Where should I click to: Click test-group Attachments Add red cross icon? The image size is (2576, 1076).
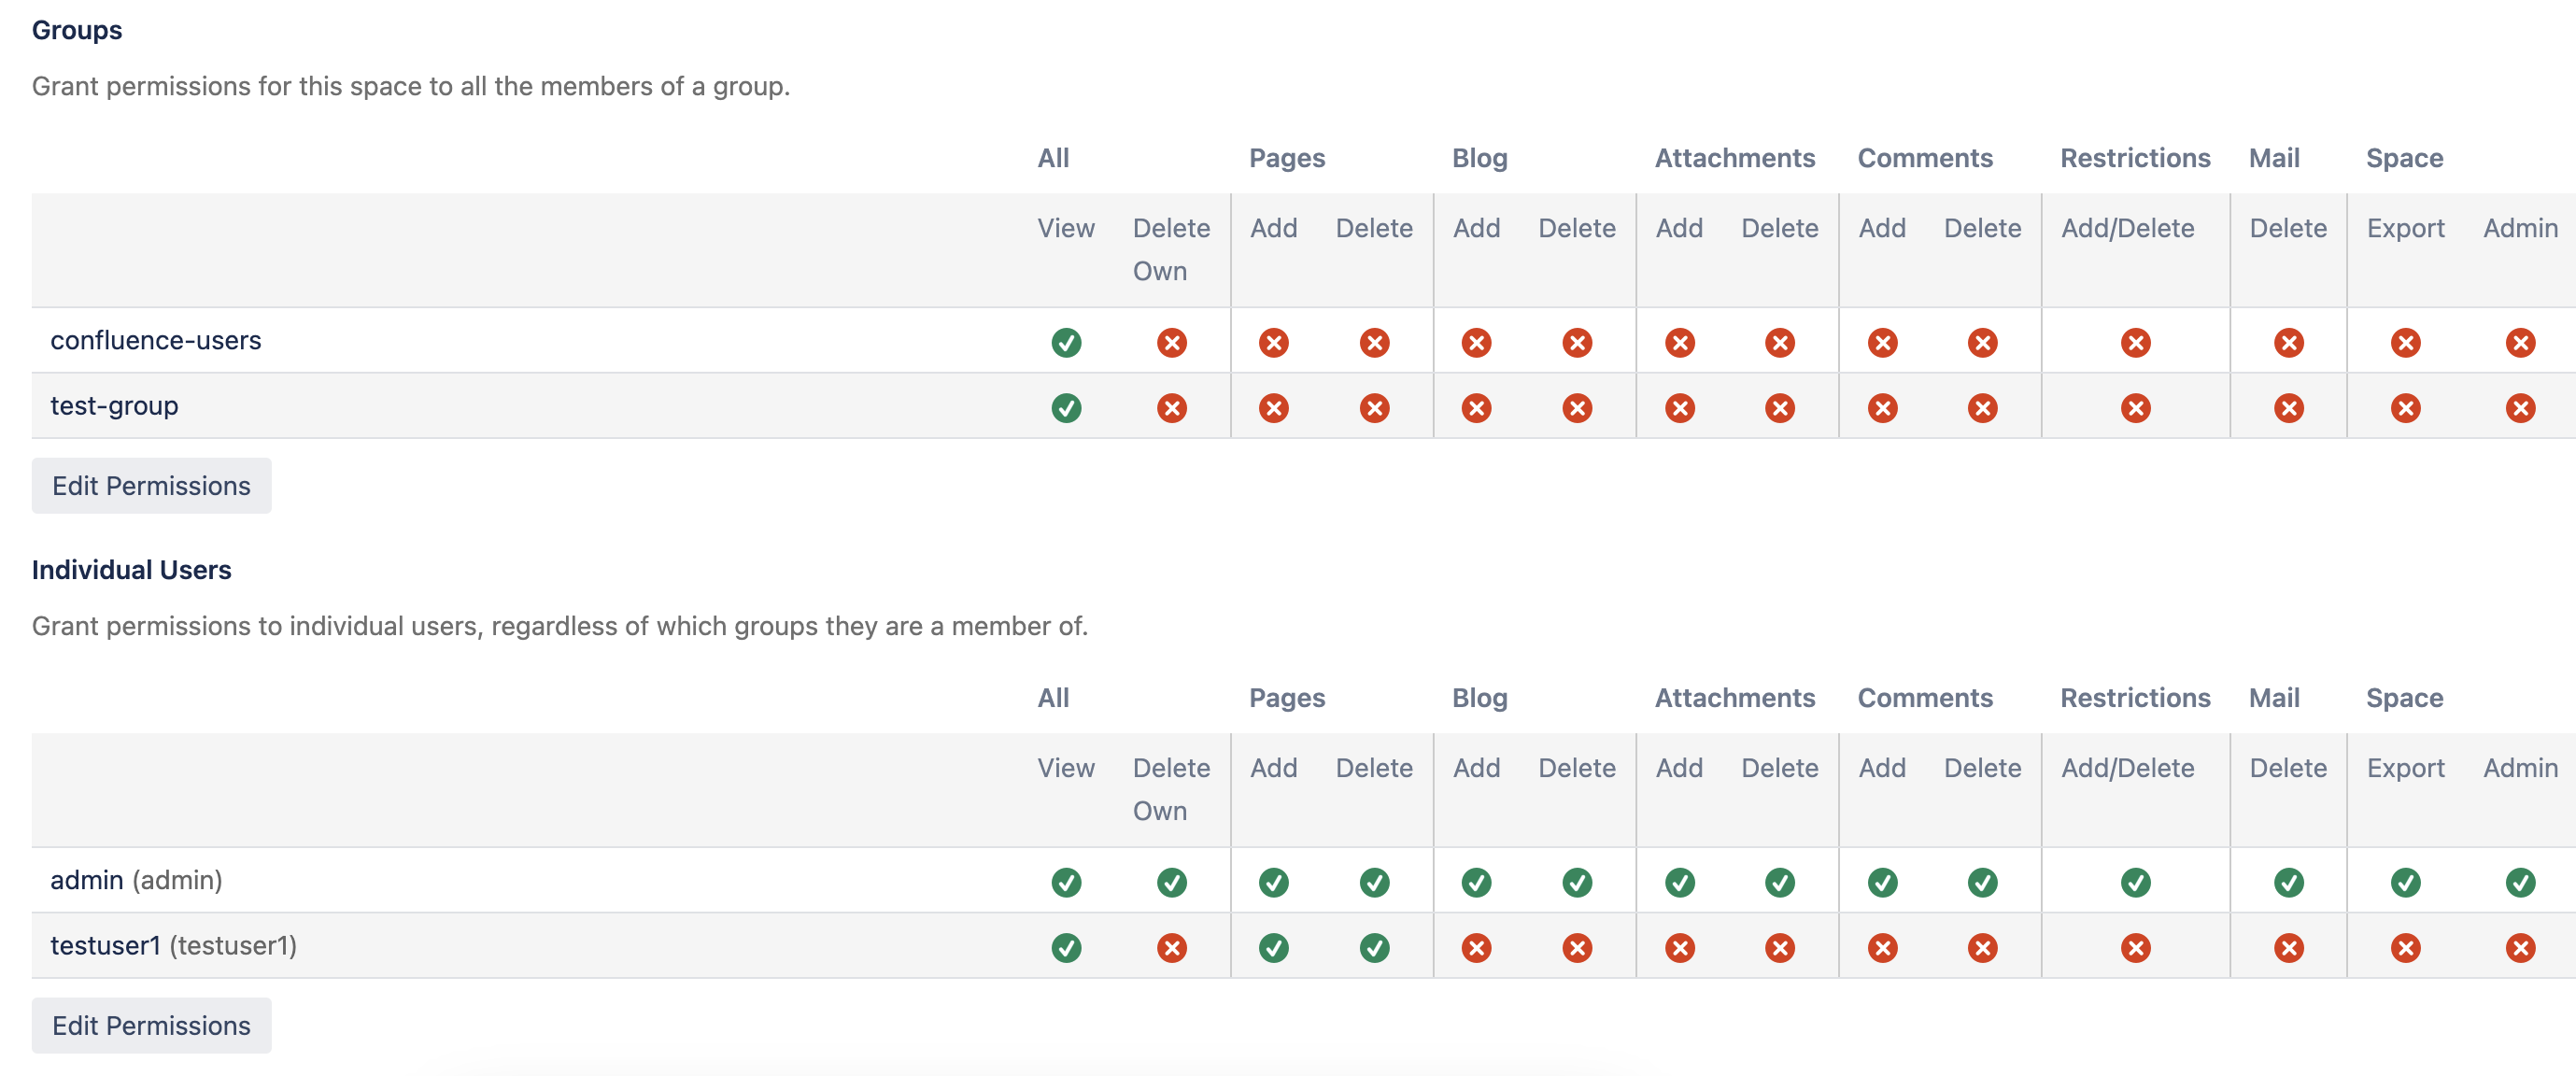pos(1679,408)
